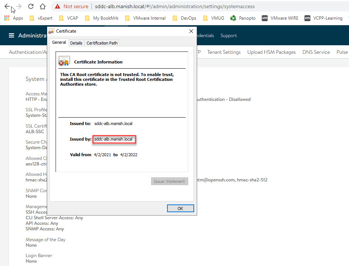Click the Administration header title
The height and width of the screenshot is (266, 349).
(x=33, y=35)
